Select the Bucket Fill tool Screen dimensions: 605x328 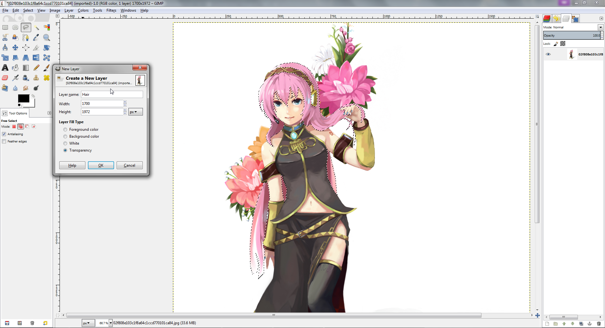[15, 68]
